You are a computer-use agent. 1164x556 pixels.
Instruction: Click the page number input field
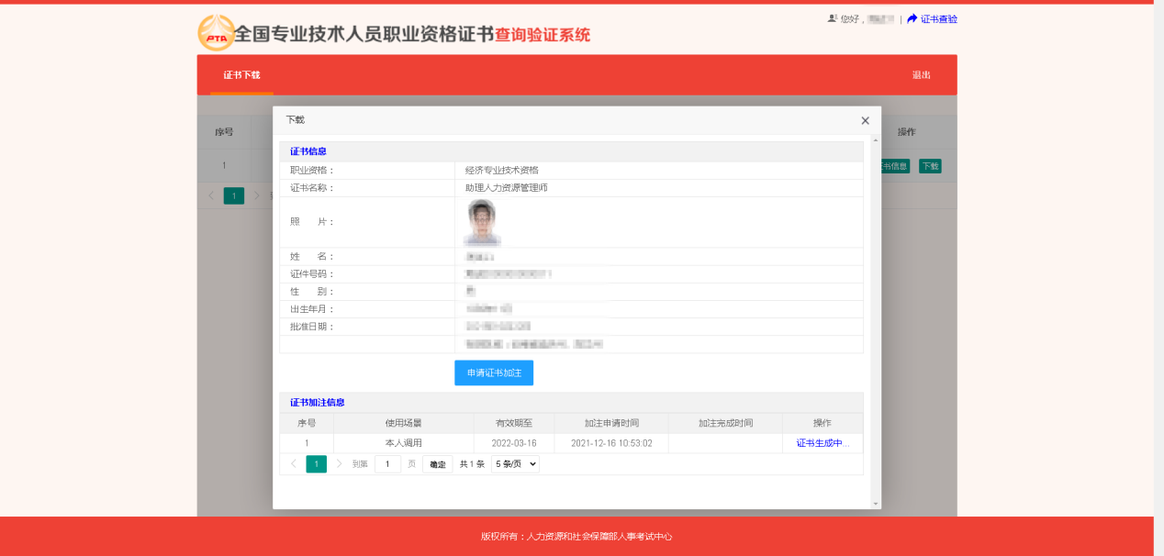387,463
